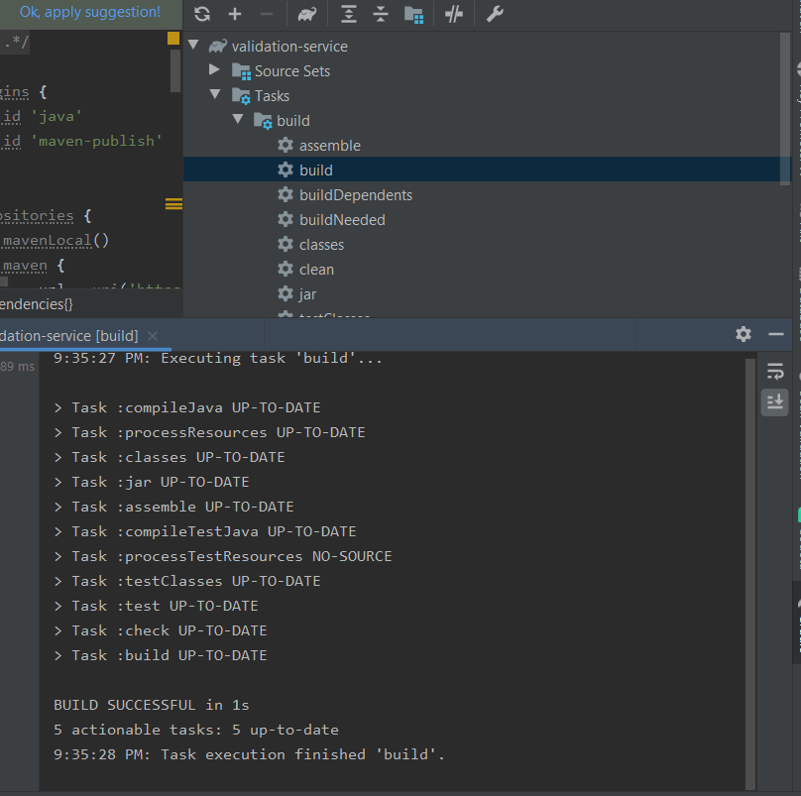Collapse the build tasks group
801x796 pixels.
237,119
